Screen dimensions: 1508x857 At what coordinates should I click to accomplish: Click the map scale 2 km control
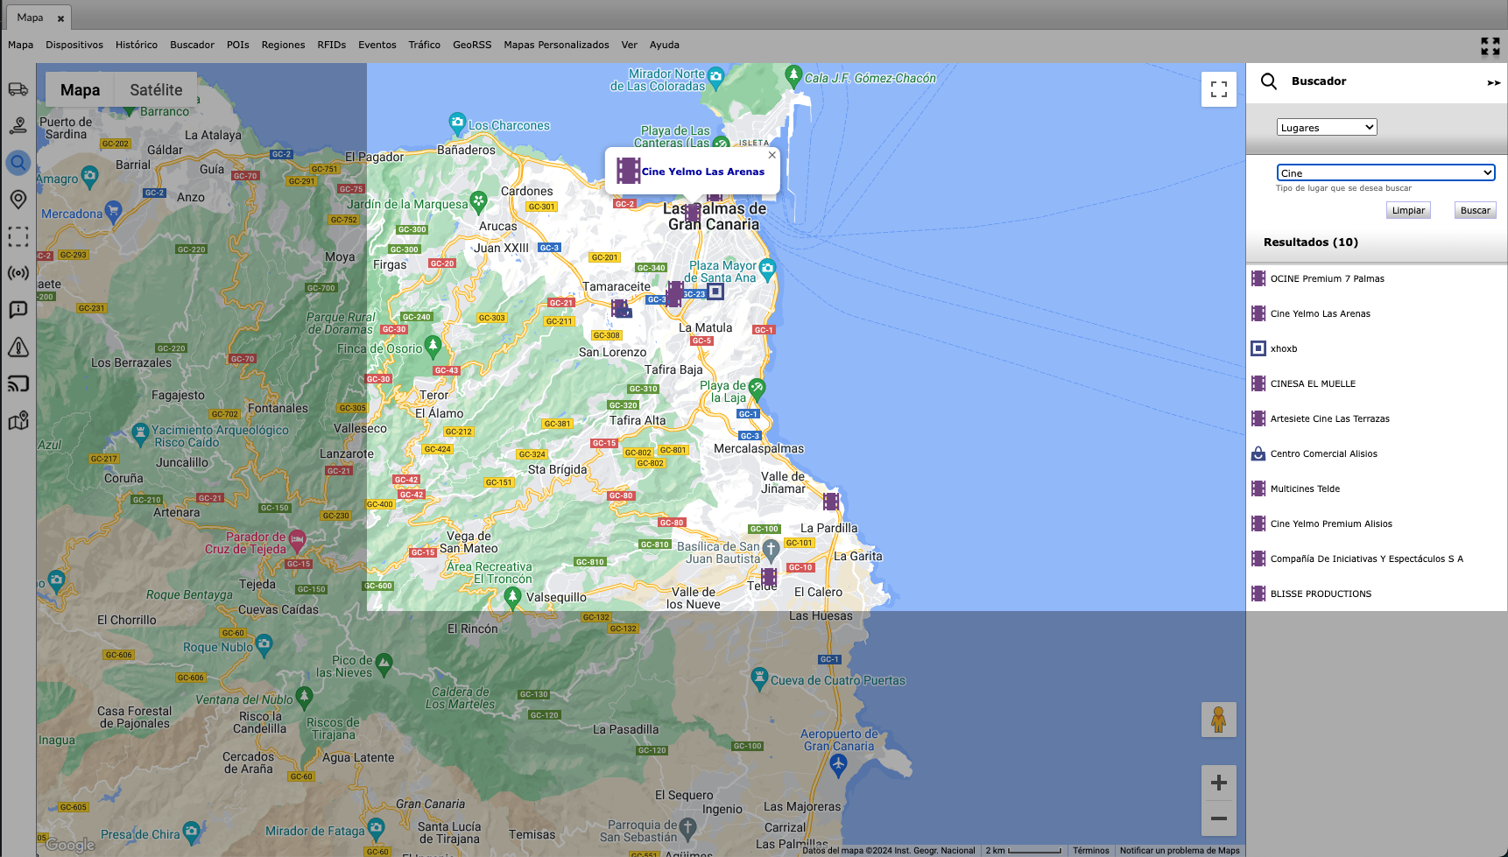(1023, 851)
